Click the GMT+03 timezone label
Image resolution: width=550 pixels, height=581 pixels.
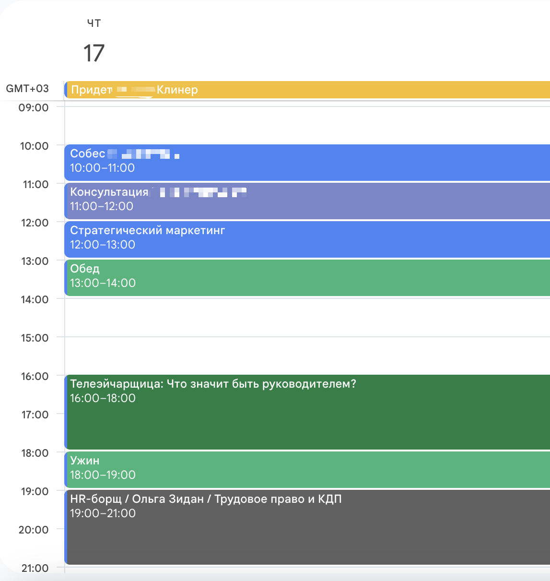(x=27, y=89)
